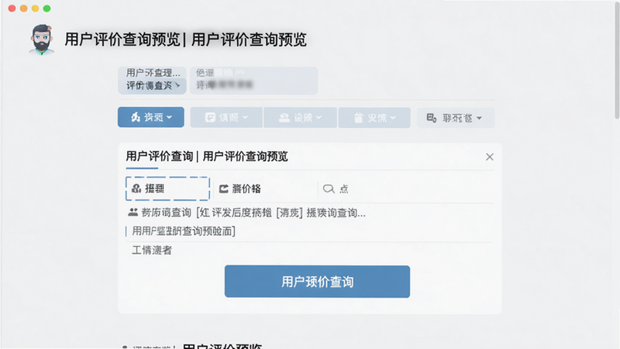
Task: Click share arrow icon beside 价格 tab
Action: point(224,188)
